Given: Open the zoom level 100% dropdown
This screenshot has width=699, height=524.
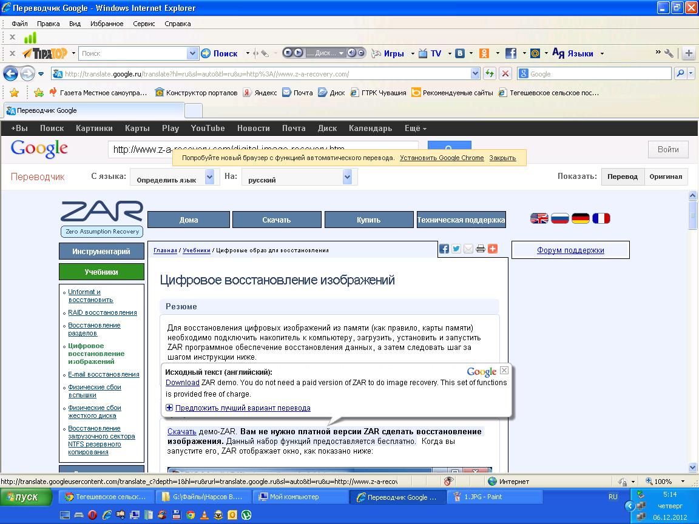Looking at the screenshot, I should click(x=683, y=481).
